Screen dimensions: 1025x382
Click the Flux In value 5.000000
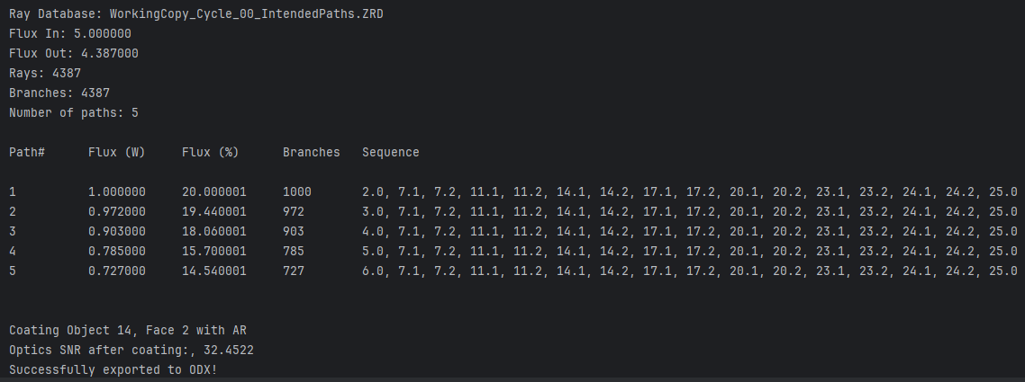pyautogui.click(x=103, y=34)
